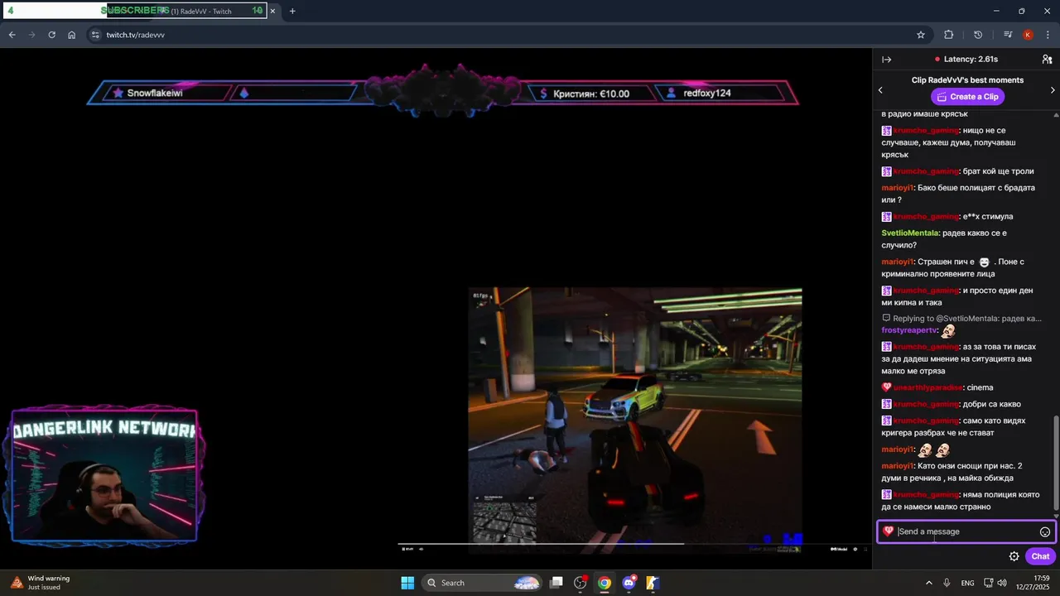Click the microphone tray icon

(x=947, y=583)
